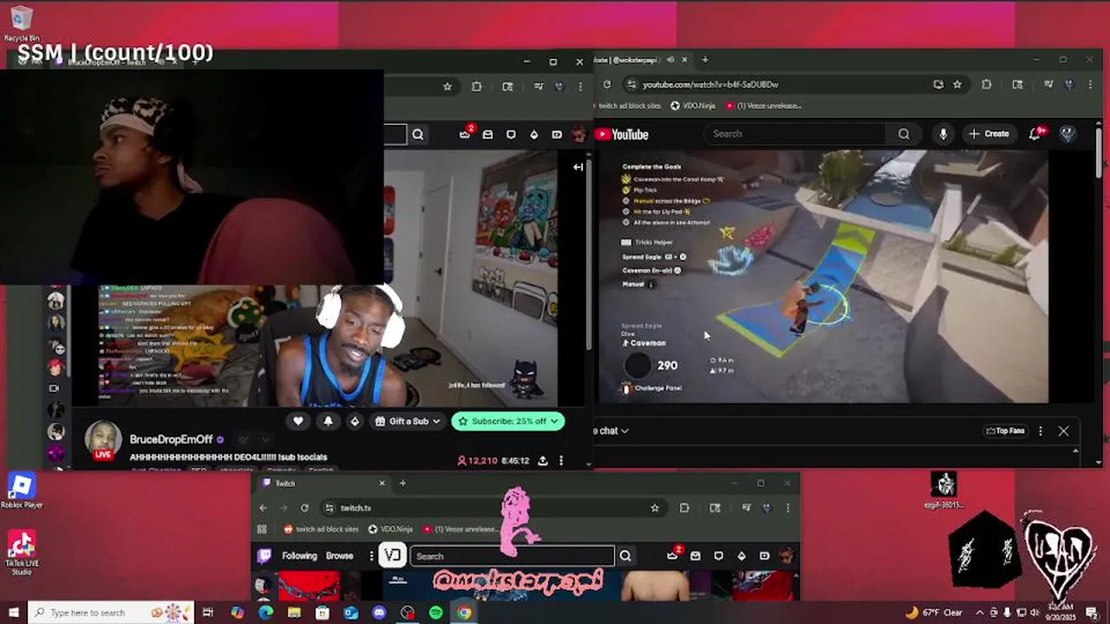Click the Twitch search magnifier in upper window

click(418, 134)
